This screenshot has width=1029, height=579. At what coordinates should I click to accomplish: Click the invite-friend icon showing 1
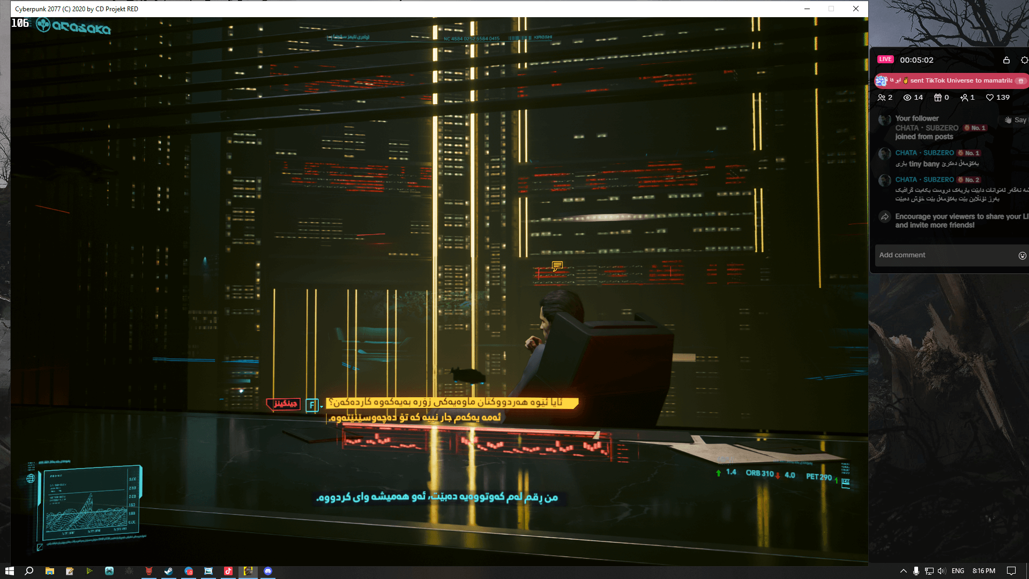(x=965, y=98)
